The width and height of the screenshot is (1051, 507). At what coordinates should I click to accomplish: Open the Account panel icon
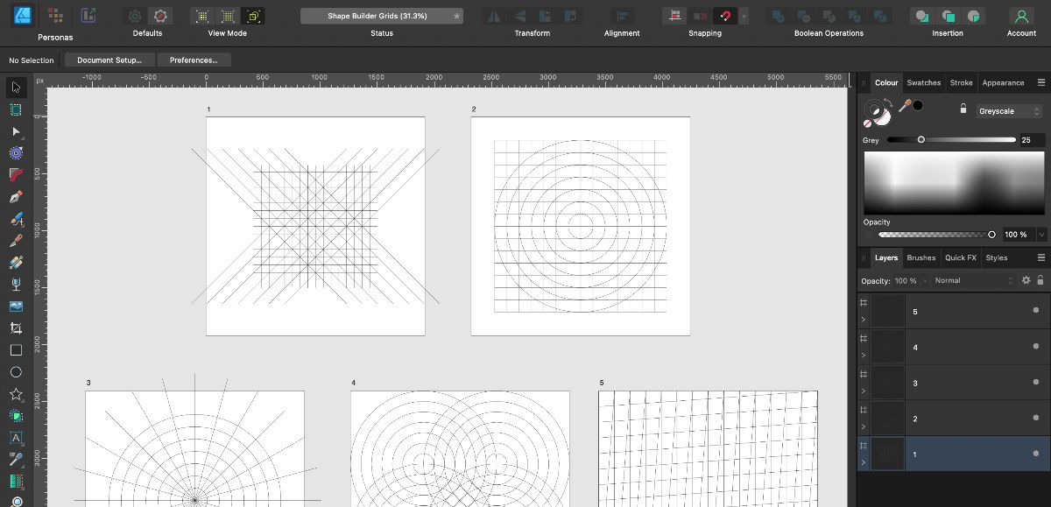click(1022, 17)
